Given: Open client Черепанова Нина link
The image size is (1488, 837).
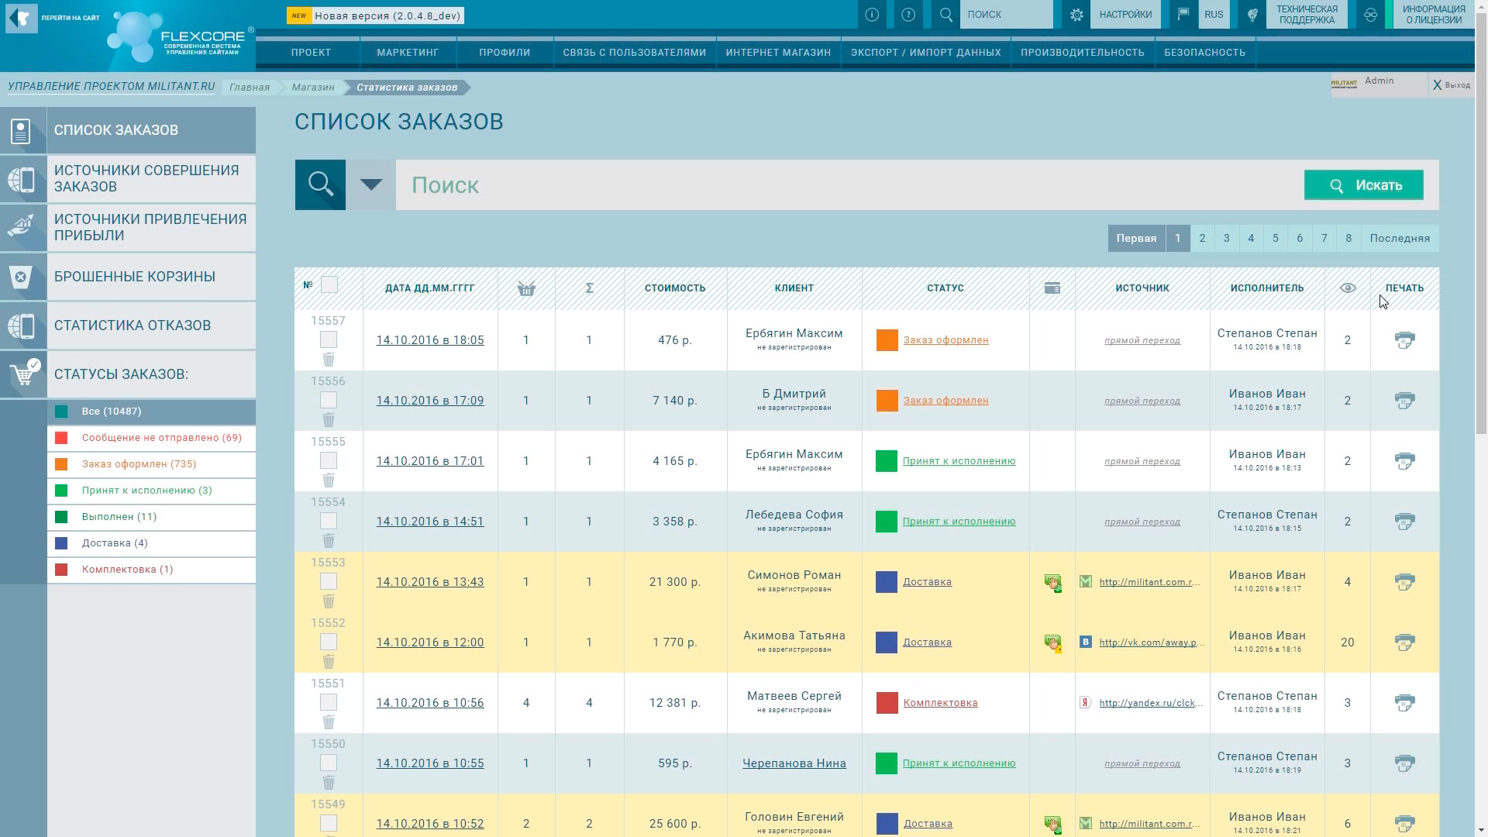Looking at the screenshot, I should 794,763.
